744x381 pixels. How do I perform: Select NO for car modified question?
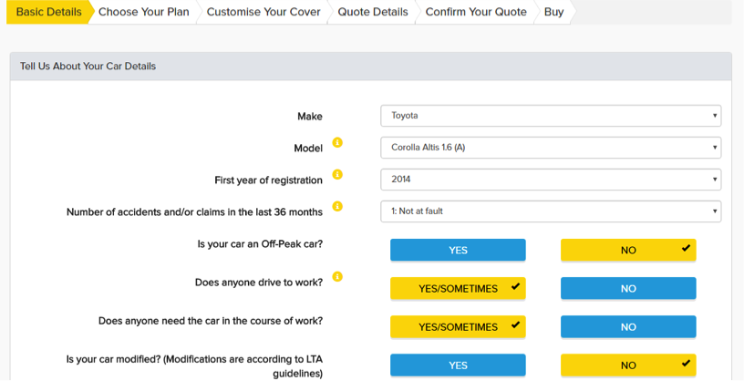click(627, 366)
